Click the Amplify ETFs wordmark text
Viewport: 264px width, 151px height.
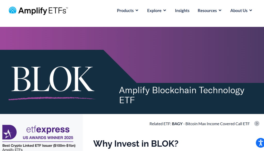(43, 11)
